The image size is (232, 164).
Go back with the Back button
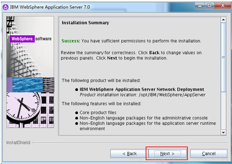coord(129,154)
